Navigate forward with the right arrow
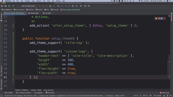173x97 pixels. [17, 6]
